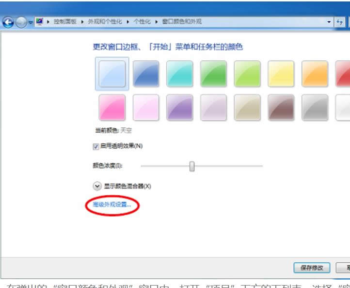
Task: Expand 显示颜色混合器 chevron
Action: point(97,186)
